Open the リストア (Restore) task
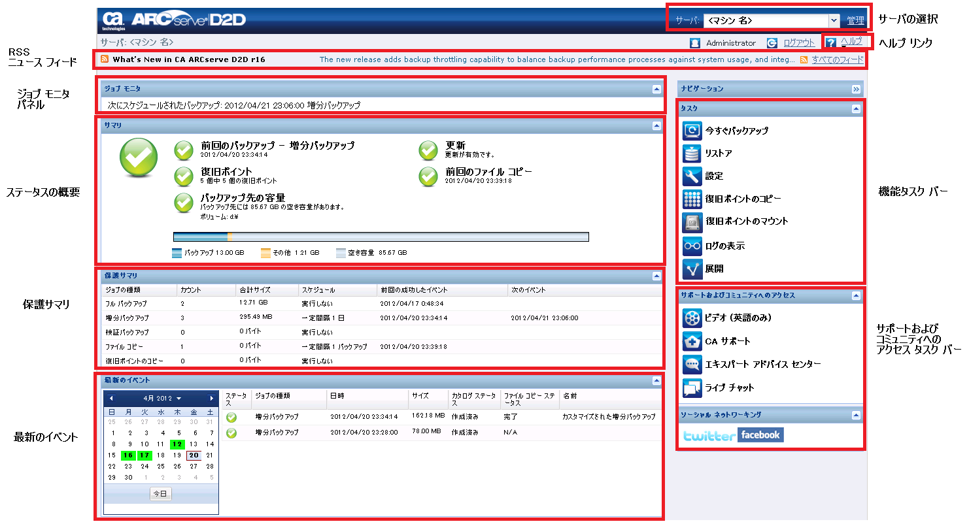The image size is (969, 526). click(x=693, y=154)
